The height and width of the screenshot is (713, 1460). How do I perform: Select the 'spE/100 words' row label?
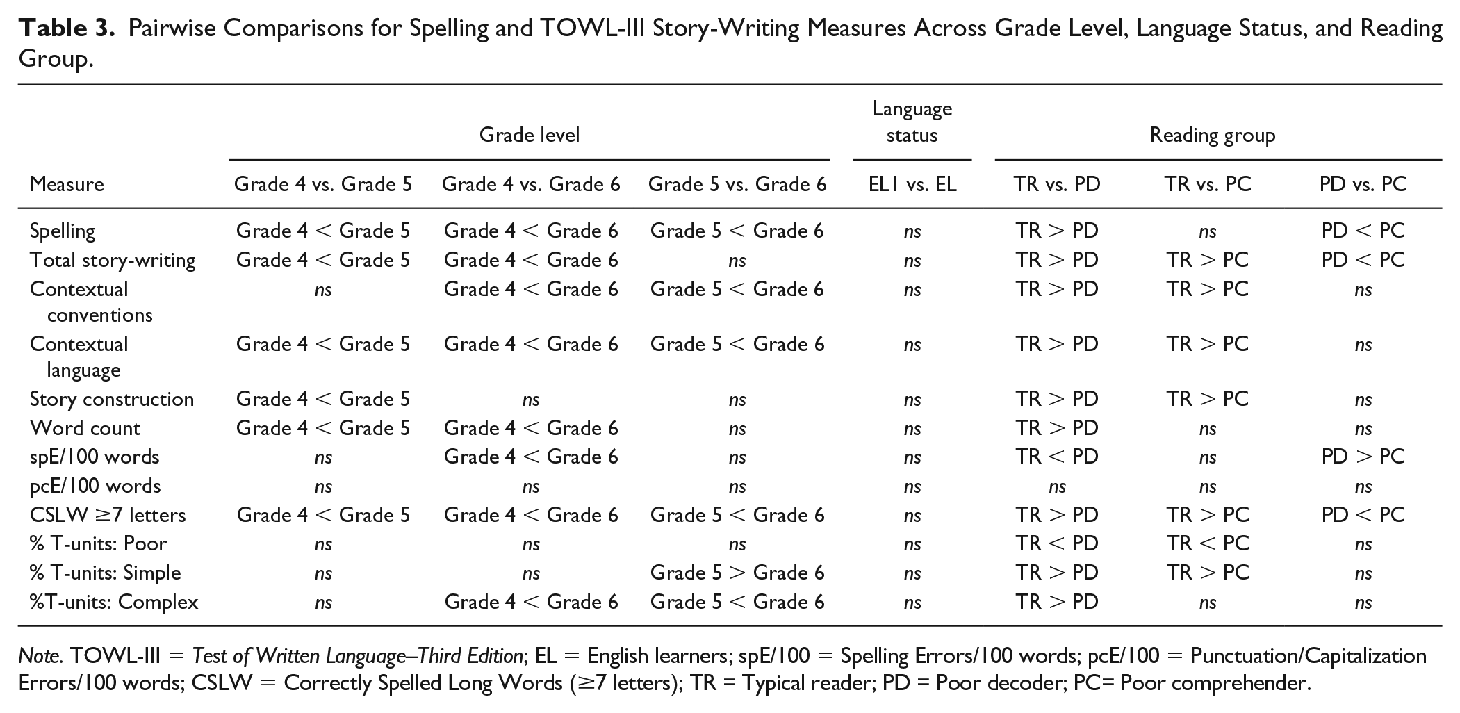pos(95,457)
